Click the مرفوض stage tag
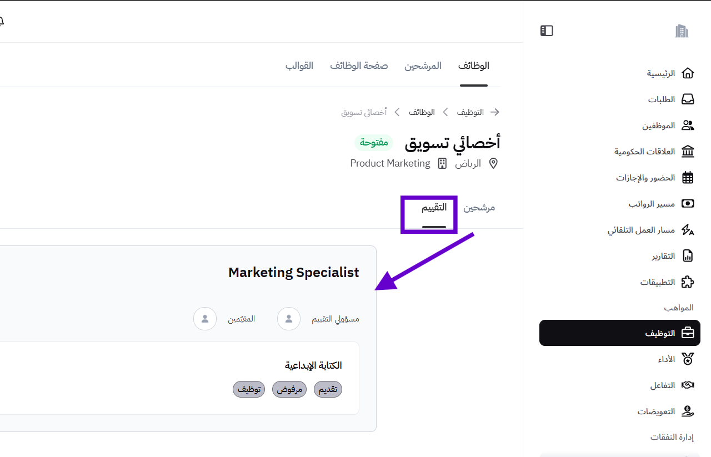The width and height of the screenshot is (711, 457). [289, 389]
